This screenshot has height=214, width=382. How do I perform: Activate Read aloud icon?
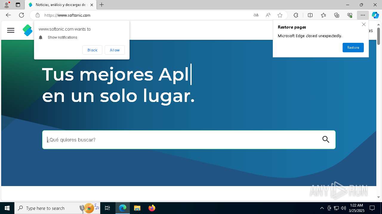point(268,15)
